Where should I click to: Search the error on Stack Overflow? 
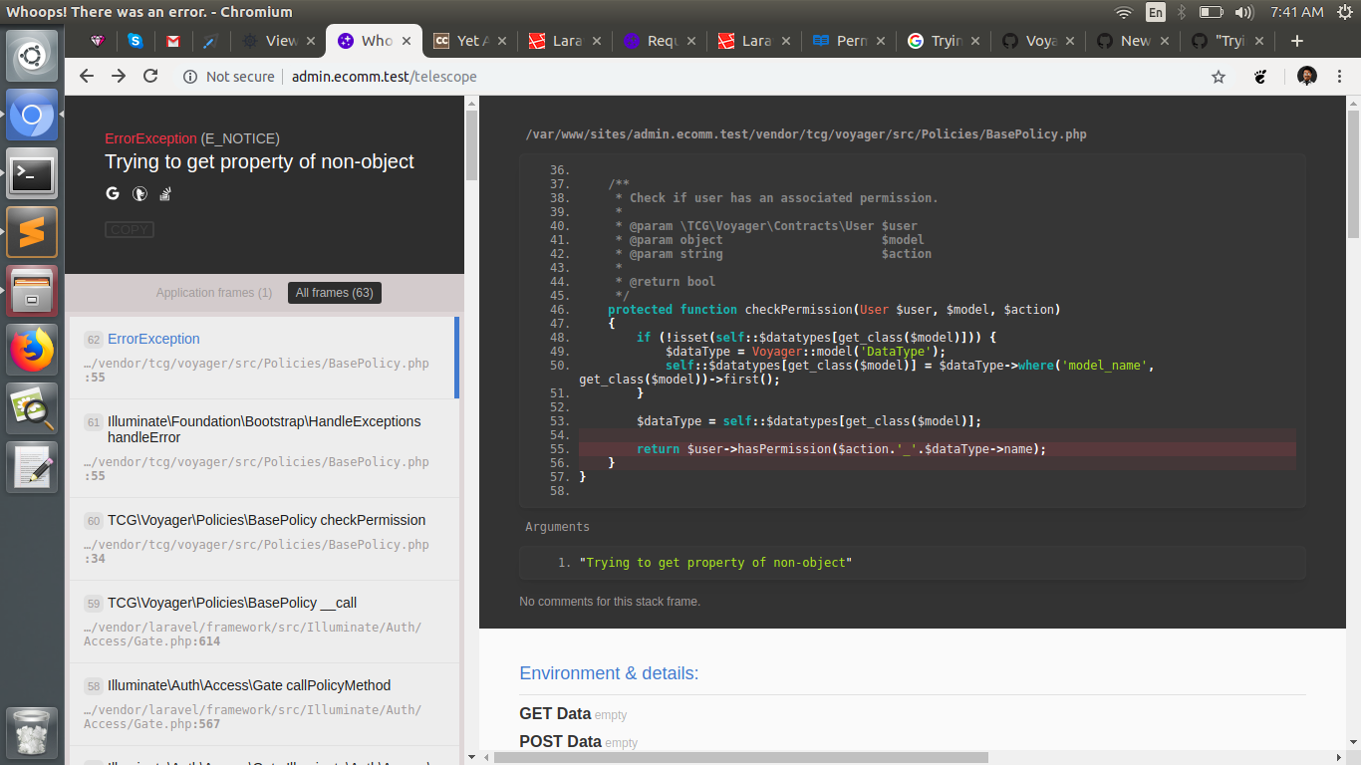click(x=165, y=193)
